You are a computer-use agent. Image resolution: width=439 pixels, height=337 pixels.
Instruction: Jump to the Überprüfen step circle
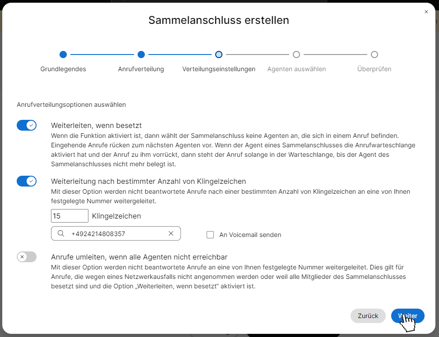pos(374,55)
